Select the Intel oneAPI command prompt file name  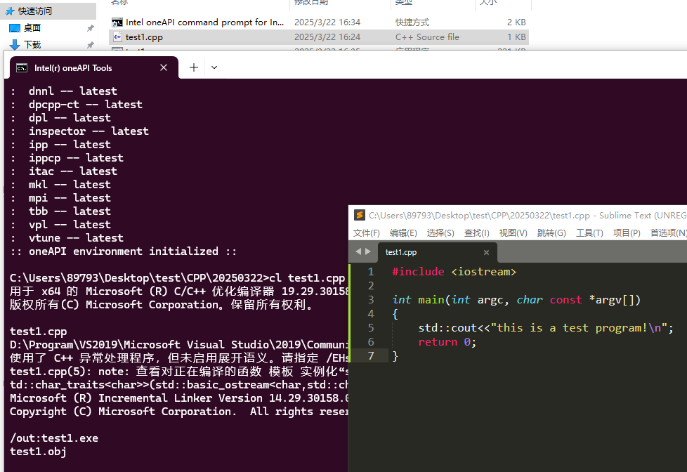click(x=204, y=22)
